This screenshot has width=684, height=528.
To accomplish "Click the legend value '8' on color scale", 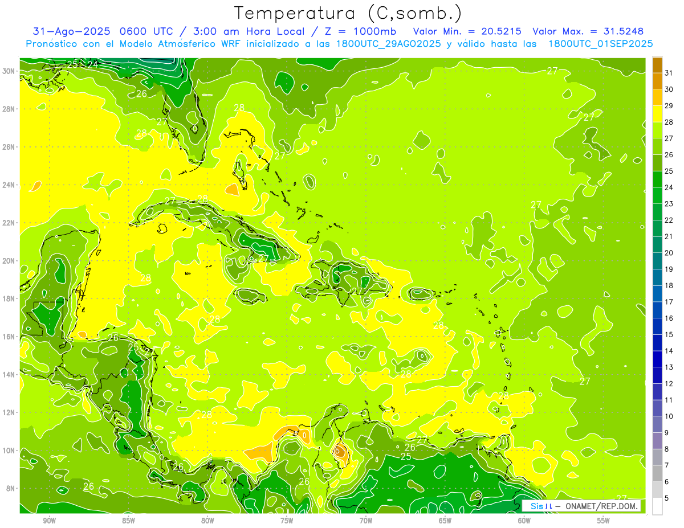I will pyautogui.click(x=667, y=449).
